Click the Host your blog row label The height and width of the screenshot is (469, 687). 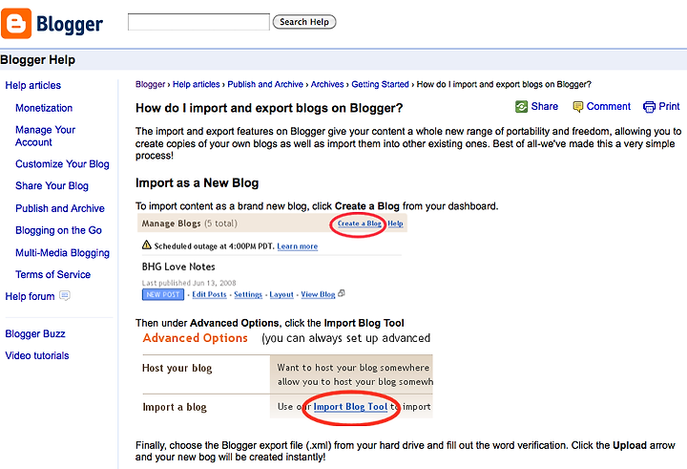[x=177, y=368]
